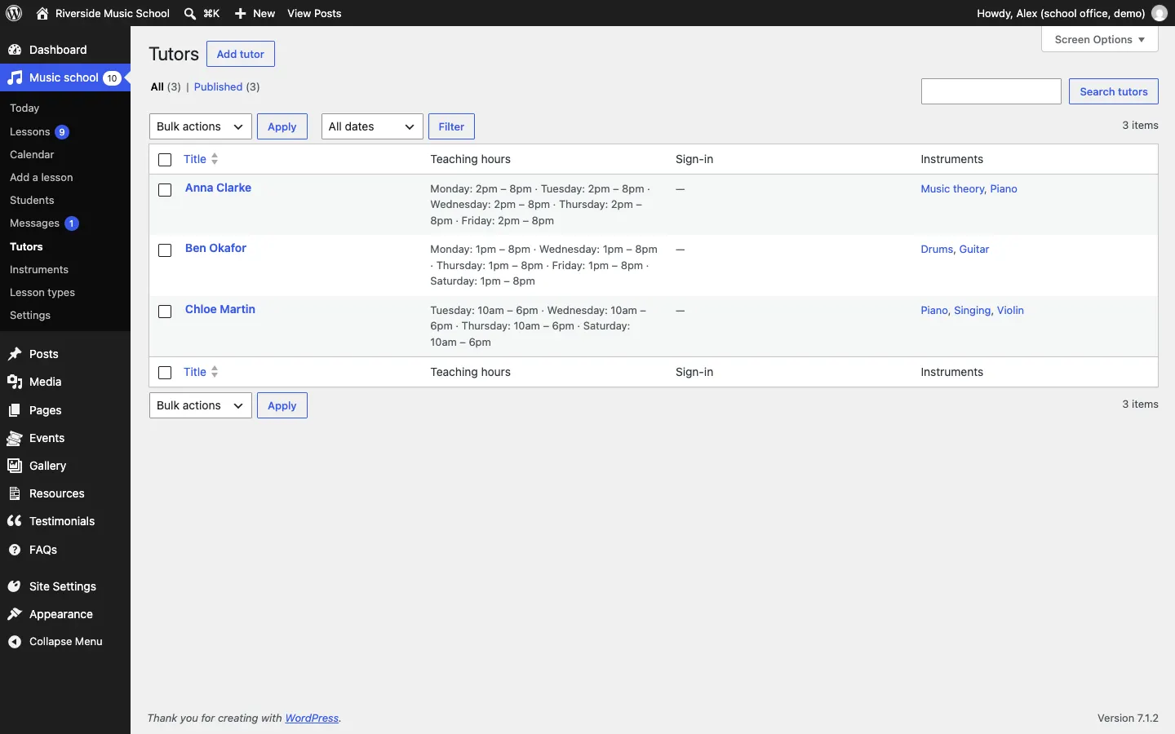The image size is (1175, 734).
Task: Click the user avatar icon
Action: [1159, 13]
